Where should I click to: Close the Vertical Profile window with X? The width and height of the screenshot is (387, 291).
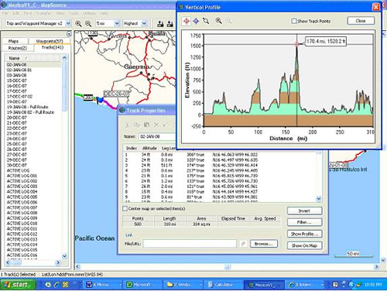click(376, 7)
